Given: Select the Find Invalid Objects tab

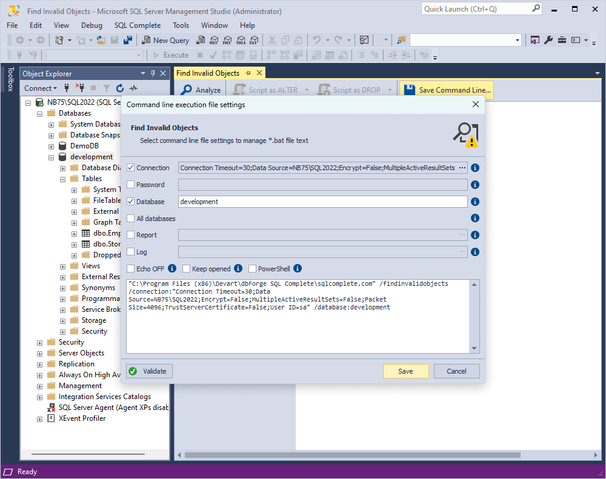Looking at the screenshot, I should point(208,73).
